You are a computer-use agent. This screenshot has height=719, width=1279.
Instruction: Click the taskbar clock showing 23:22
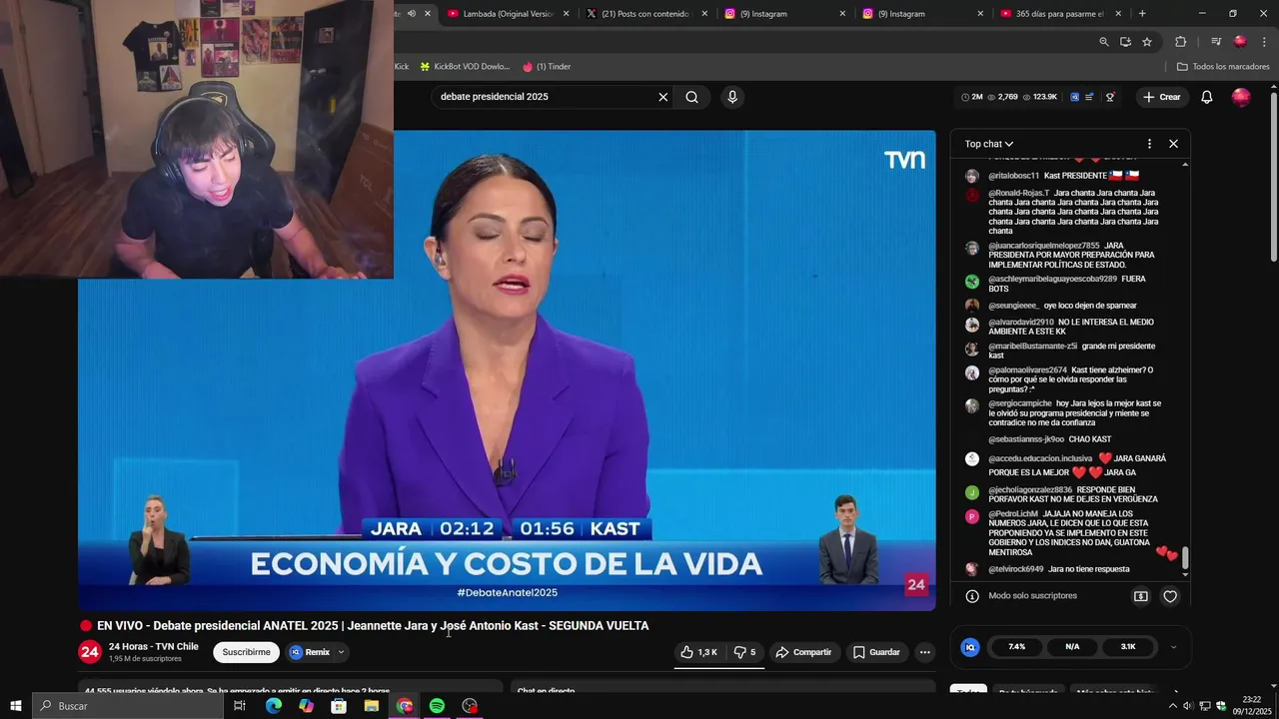click(x=1252, y=705)
